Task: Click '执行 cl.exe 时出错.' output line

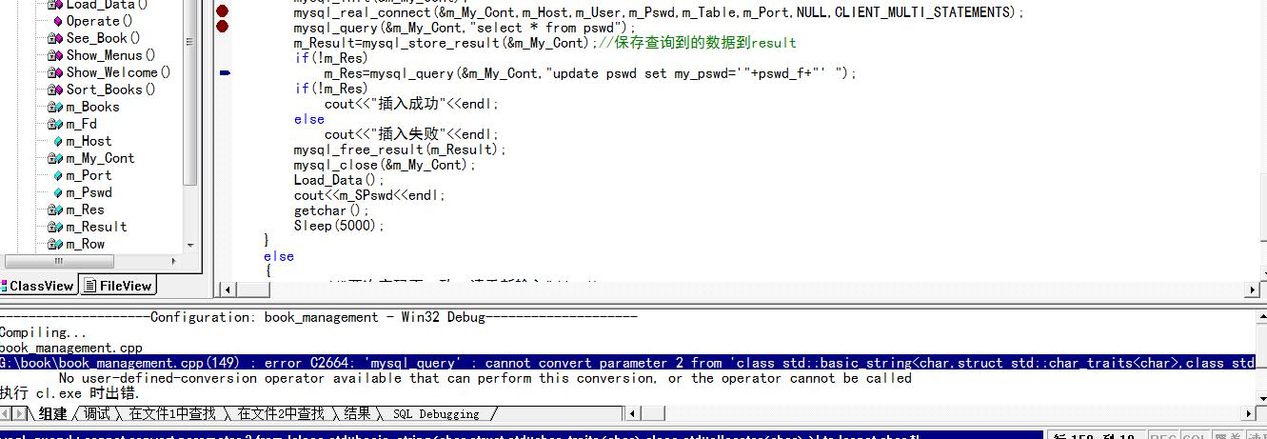Action: click(x=69, y=393)
